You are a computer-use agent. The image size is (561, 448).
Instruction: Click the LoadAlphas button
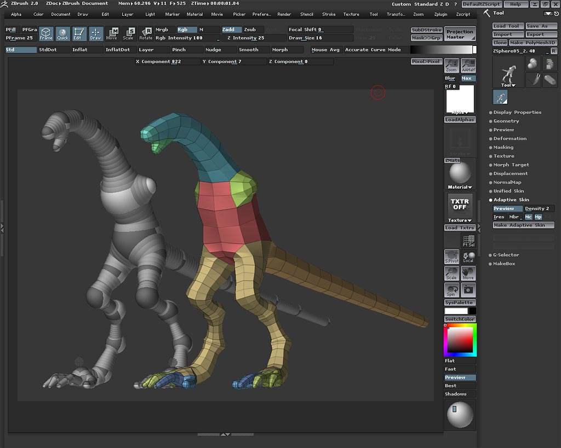pyautogui.click(x=460, y=120)
